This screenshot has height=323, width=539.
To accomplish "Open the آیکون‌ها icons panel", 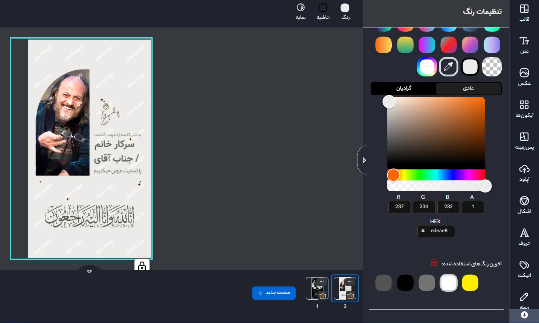I will click(524, 109).
